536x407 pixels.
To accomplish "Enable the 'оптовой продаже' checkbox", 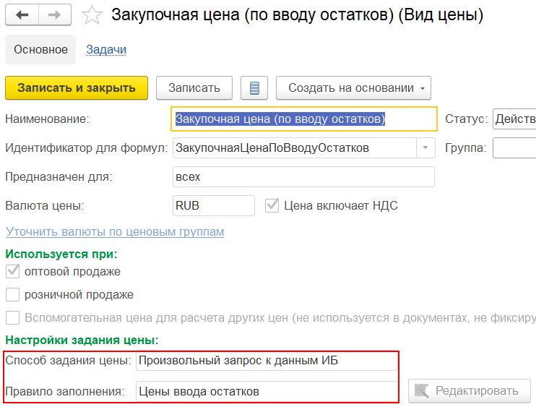I will point(12,272).
